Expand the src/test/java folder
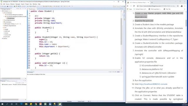188x106 pixels. point(3,22)
